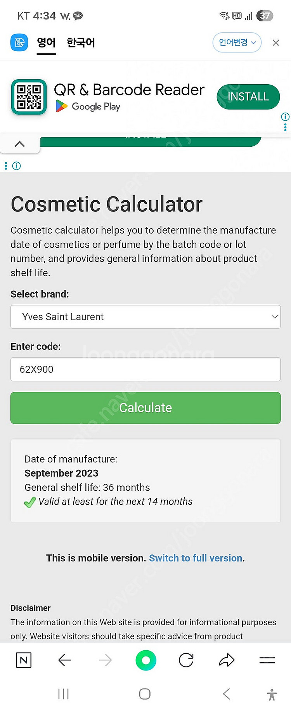
Task: Tap the browser forward arrow
Action: point(105,660)
